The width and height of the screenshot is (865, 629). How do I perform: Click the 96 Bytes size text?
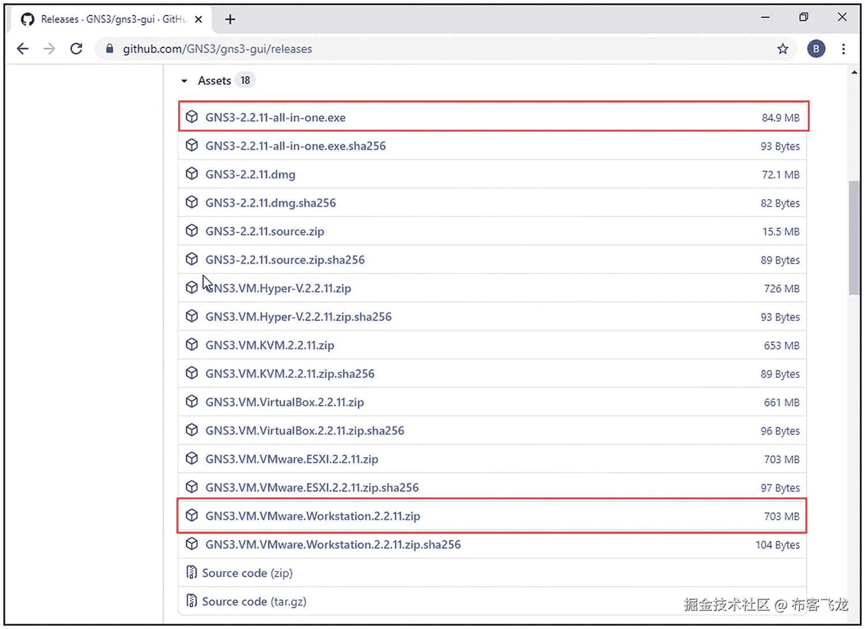pos(780,431)
